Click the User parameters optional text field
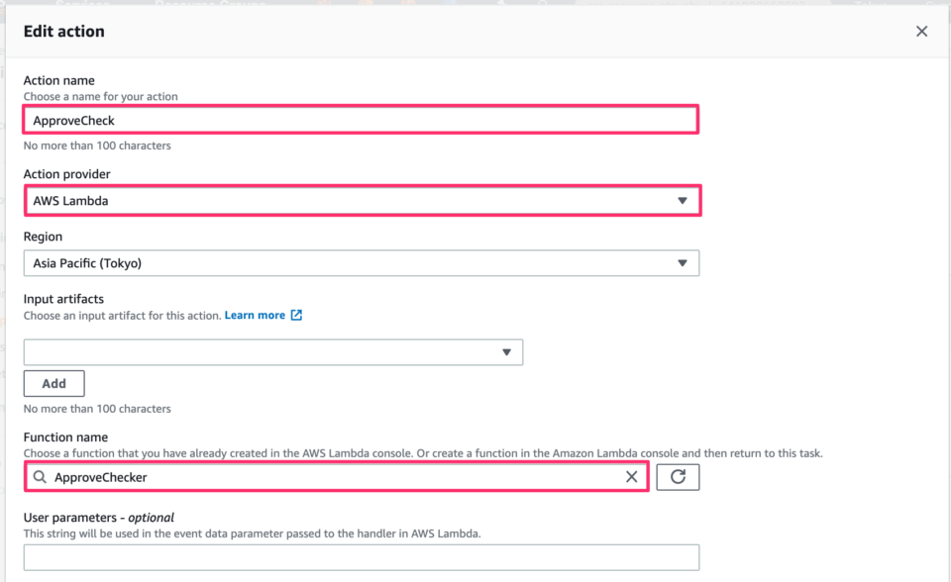Viewport: 951px width, 582px height. (362, 557)
